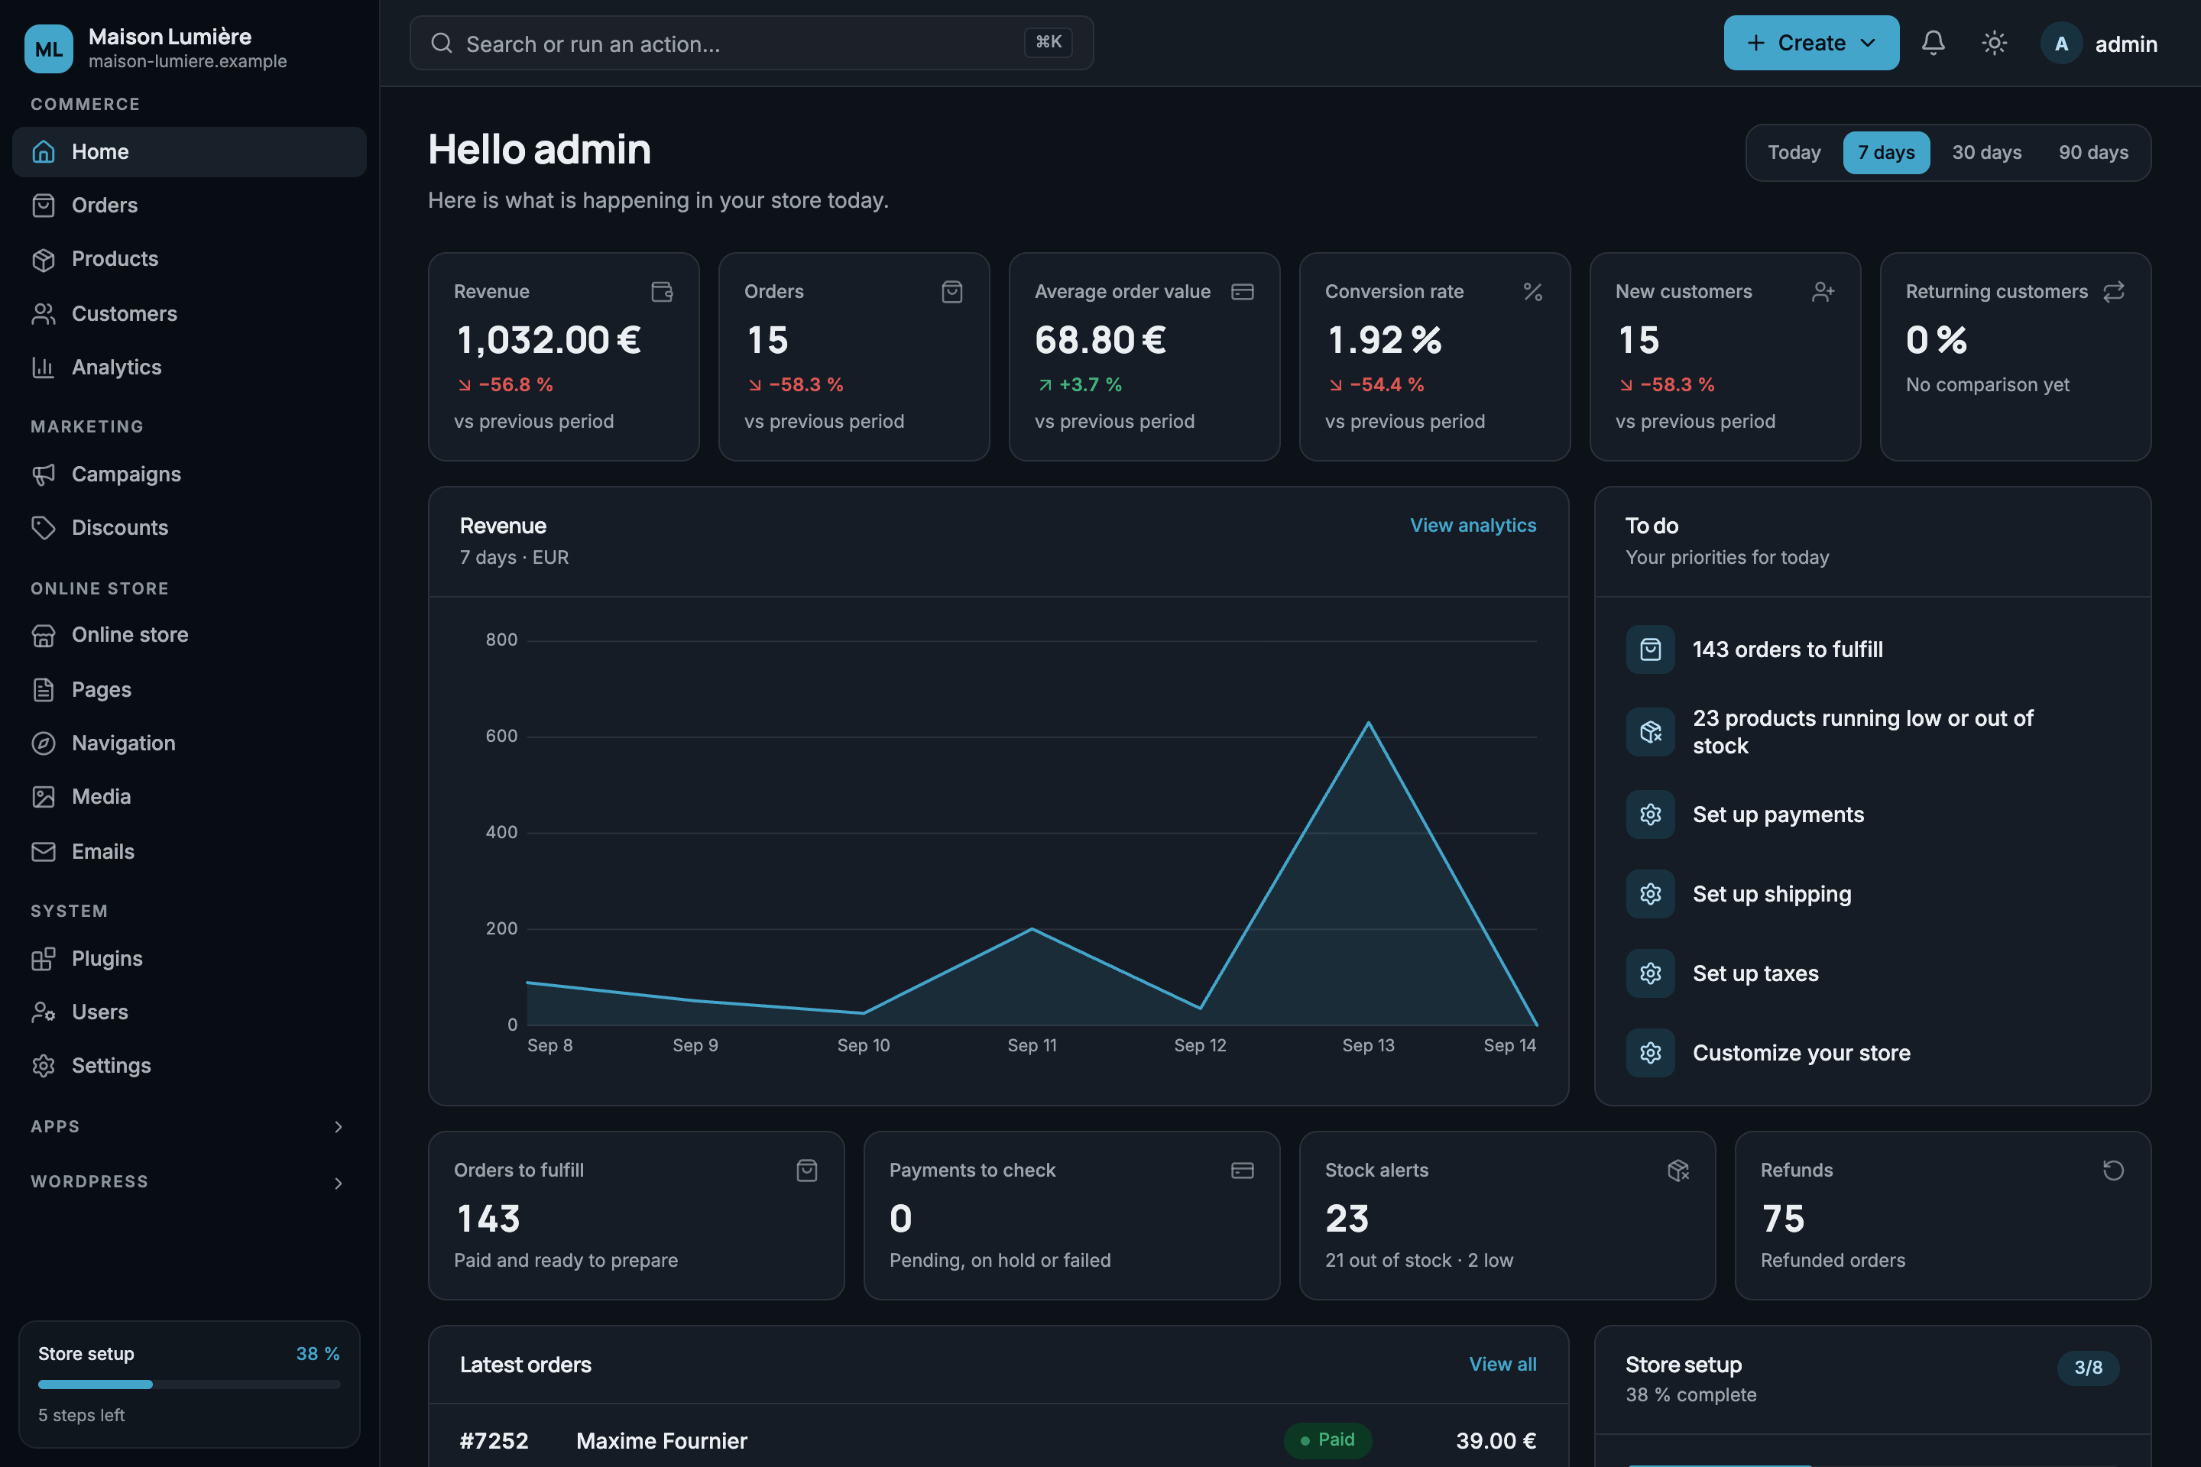This screenshot has height=1467, width=2201.
Task: Open the Create dropdown button
Action: click(1810, 43)
